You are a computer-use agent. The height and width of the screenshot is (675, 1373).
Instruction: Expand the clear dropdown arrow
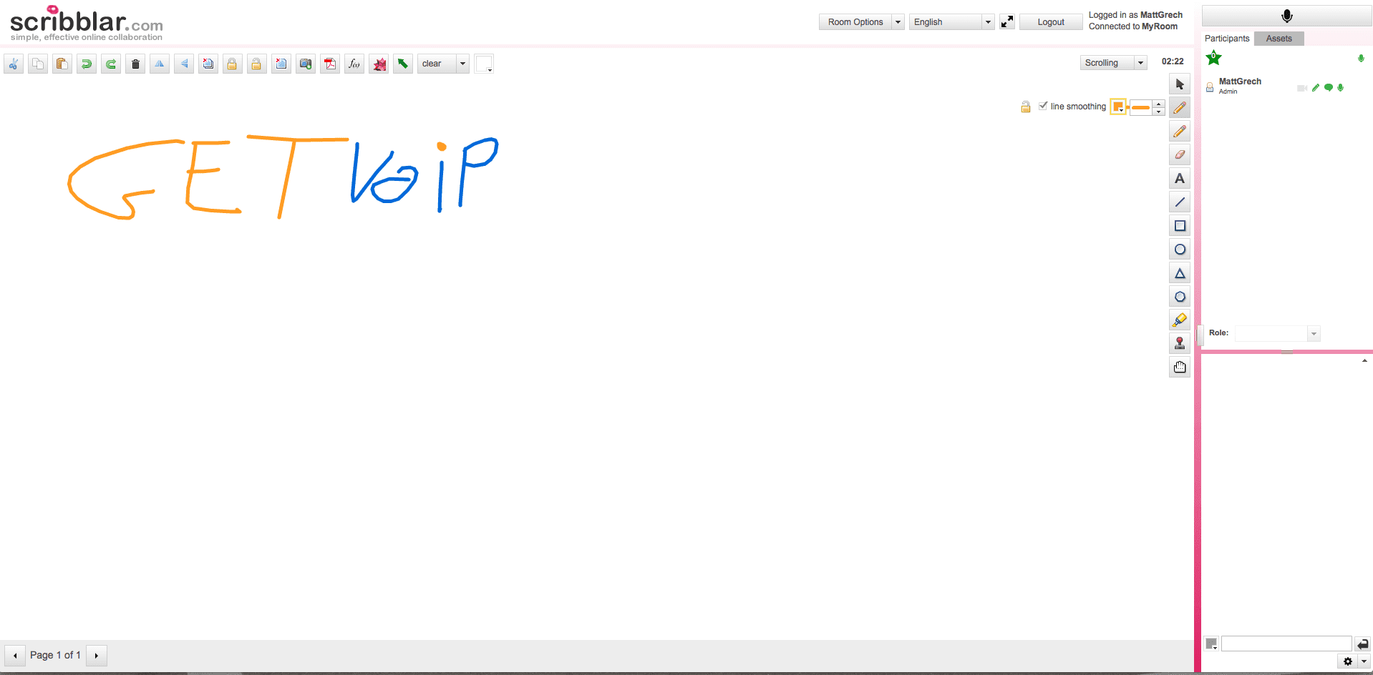pyautogui.click(x=463, y=64)
